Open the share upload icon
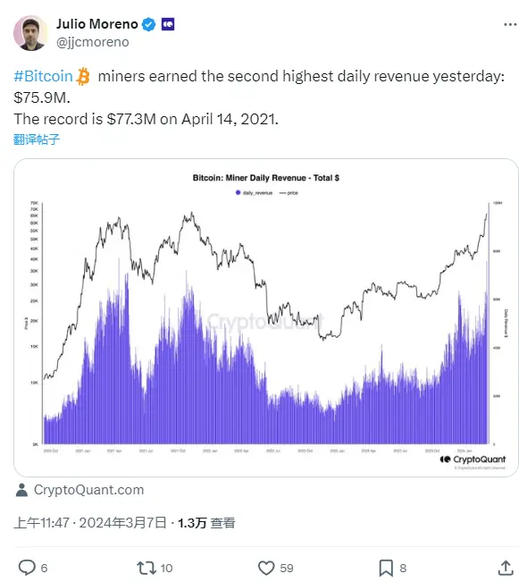519x582 pixels. point(506,568)
